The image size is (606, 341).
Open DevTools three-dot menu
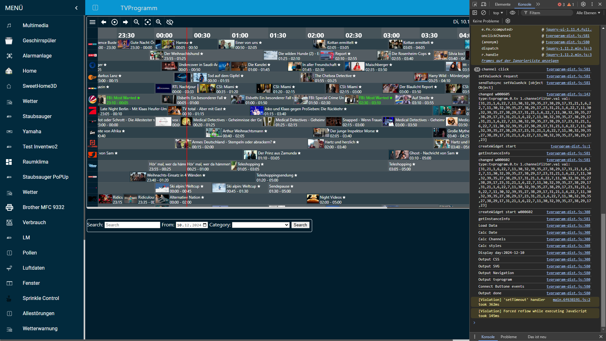pos(592,4)
